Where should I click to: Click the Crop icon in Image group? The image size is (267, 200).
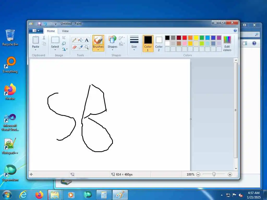64,38
